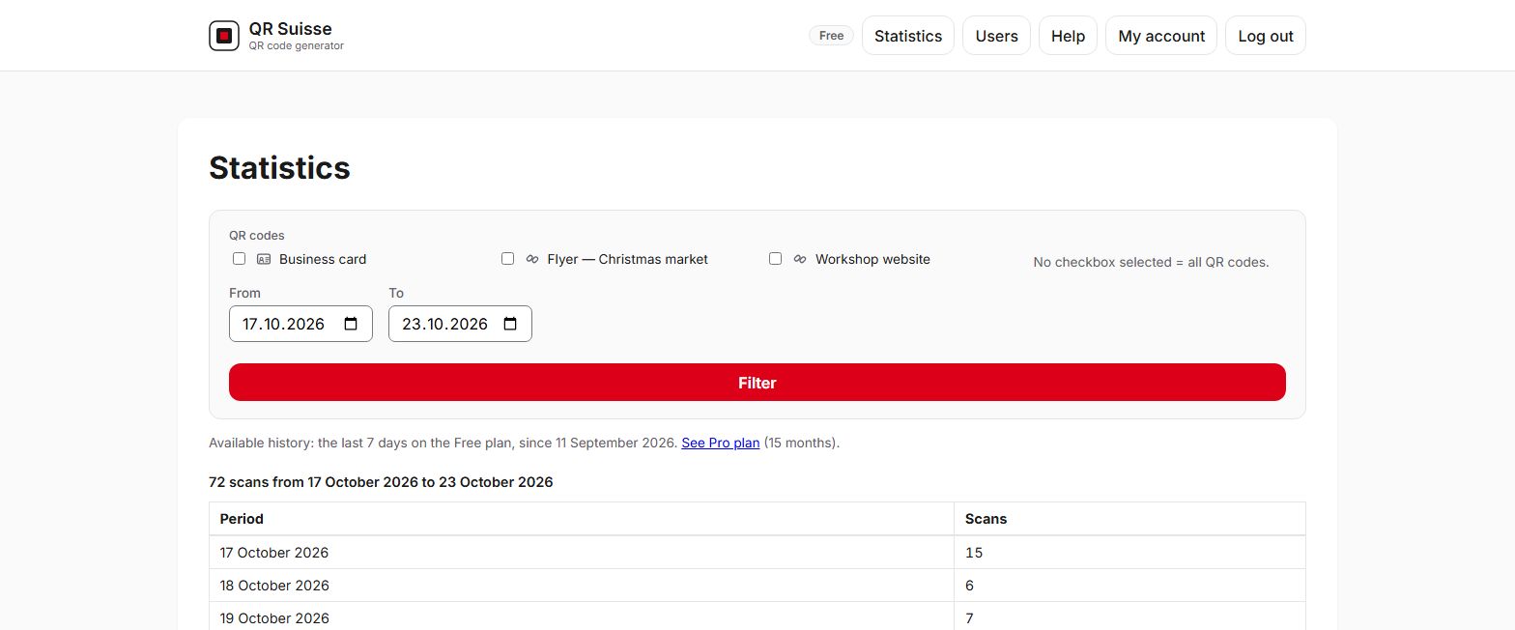Select the Business card label text
The width and height of the screenshot is (1515, 630).
323,259
